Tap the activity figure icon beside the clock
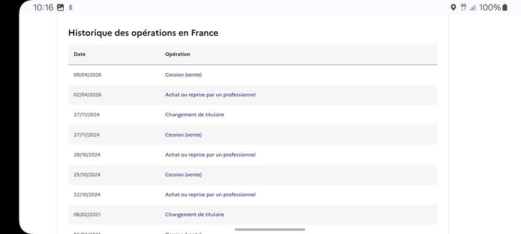 [70, 8]
